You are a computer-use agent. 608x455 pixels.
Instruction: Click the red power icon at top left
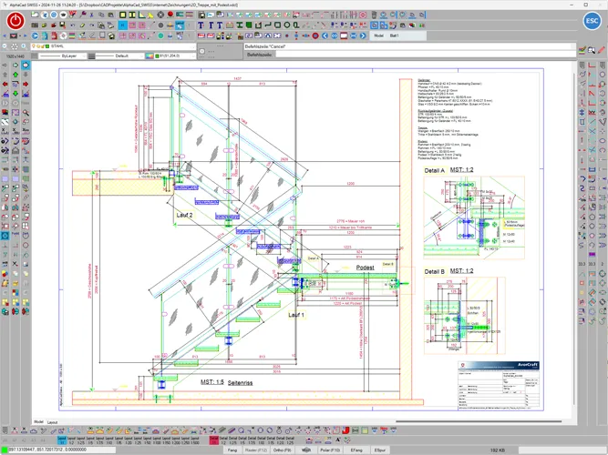point(15,19)
